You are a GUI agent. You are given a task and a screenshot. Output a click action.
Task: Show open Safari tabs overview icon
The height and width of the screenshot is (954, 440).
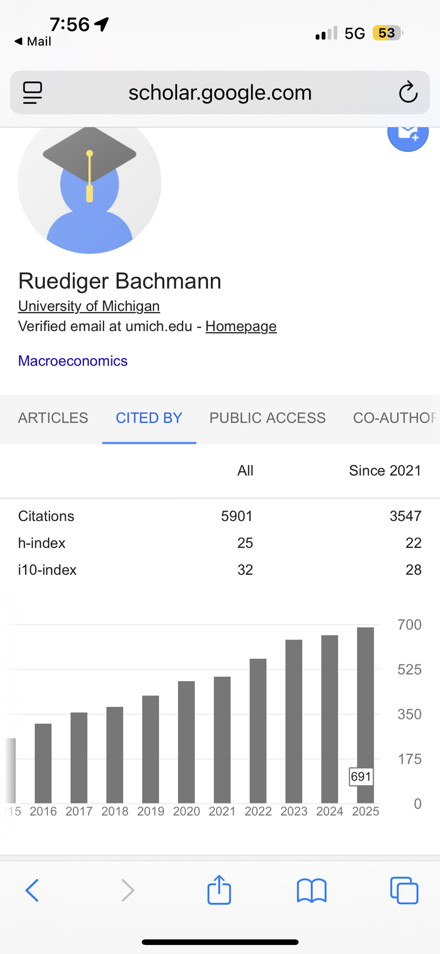(x=404, y=890)
